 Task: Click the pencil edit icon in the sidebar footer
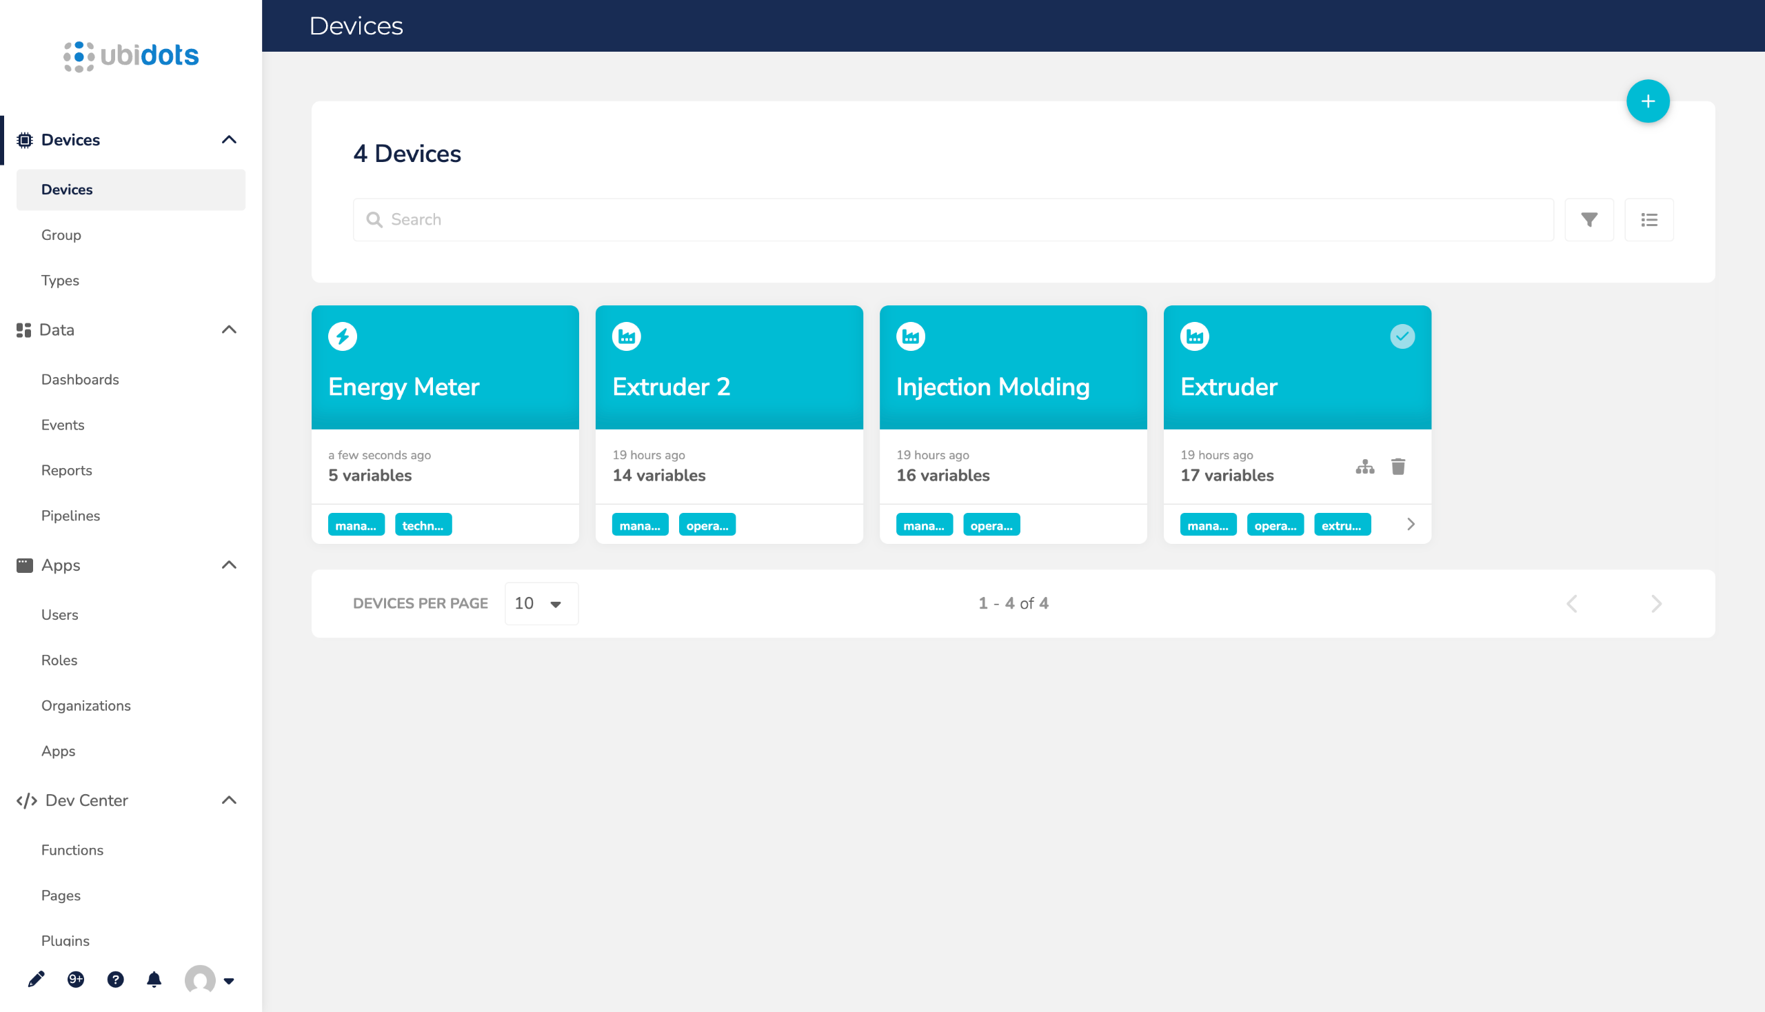click(x=36, y=980)
